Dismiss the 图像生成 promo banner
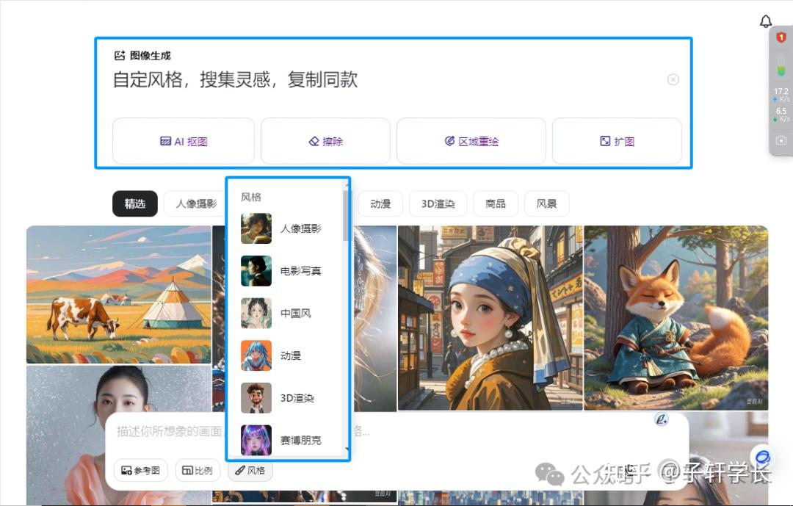Screen dimensions: 793x506 pyautogui.click(x=673, y=79)
